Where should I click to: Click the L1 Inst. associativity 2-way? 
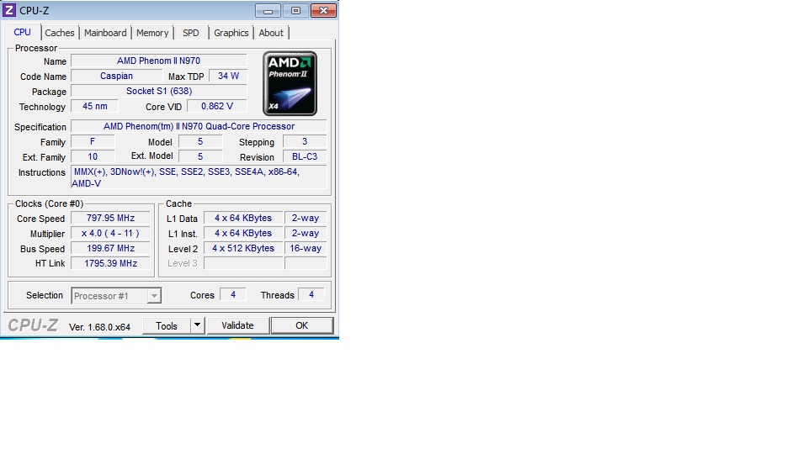click(306, 233)
